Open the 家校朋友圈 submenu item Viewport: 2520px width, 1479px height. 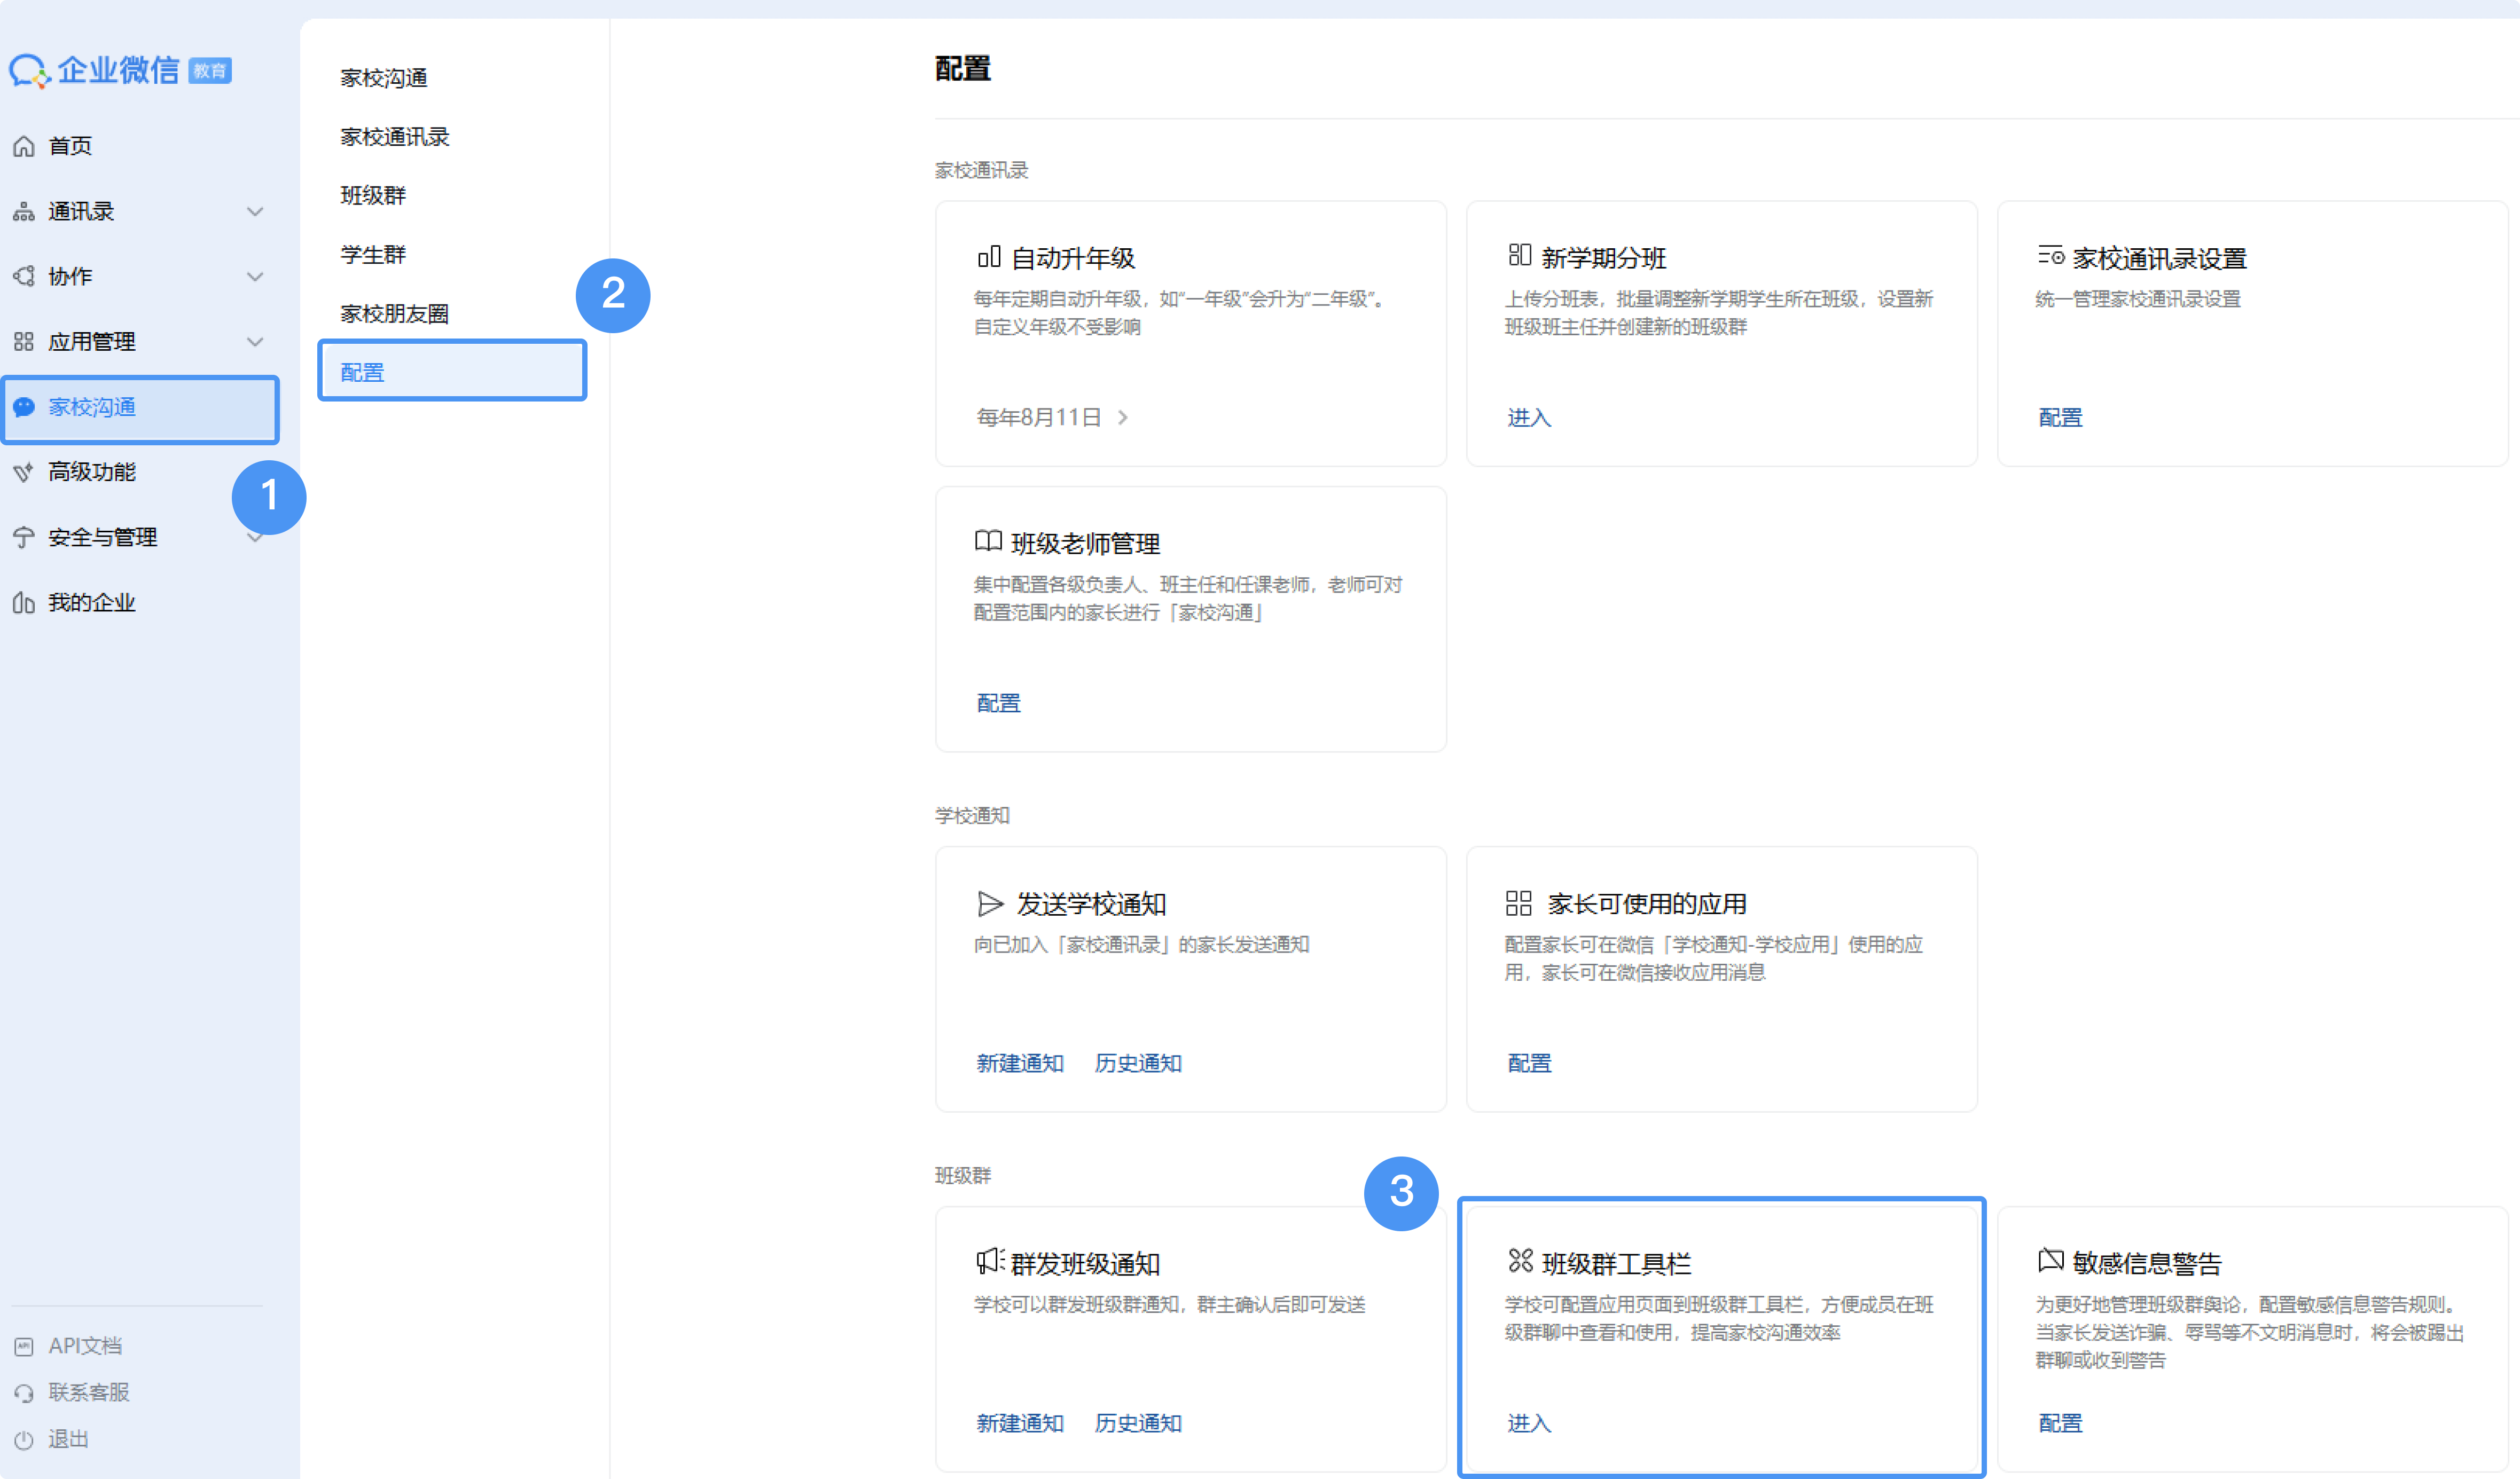395,314
